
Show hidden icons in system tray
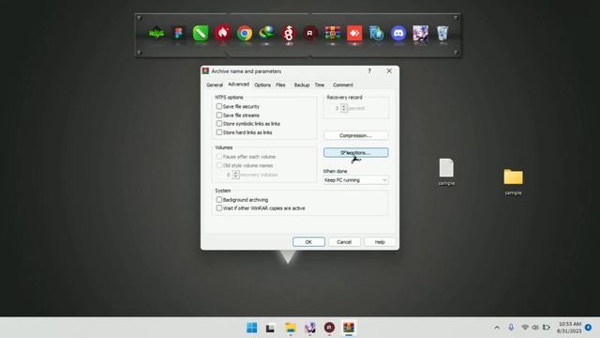click(x=497, y=328)
